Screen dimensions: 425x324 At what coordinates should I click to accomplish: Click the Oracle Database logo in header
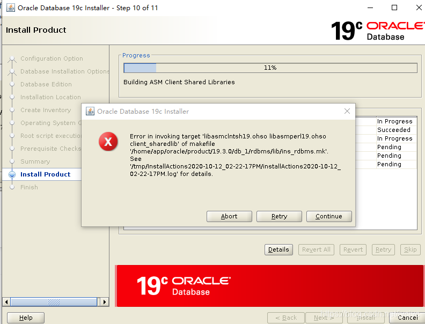pos(378,31)
